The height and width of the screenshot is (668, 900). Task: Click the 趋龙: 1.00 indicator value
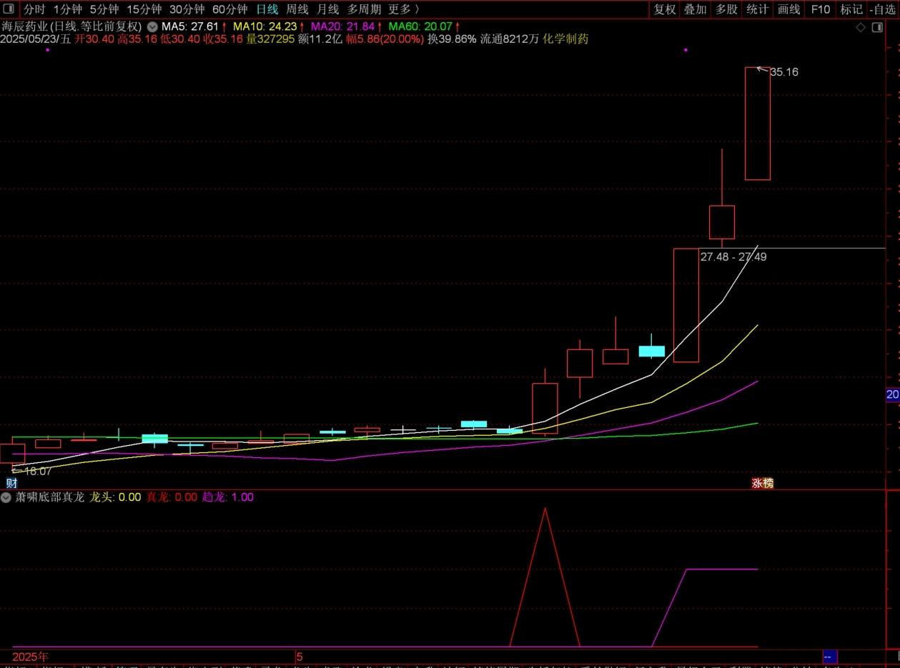tap(228, 497)
